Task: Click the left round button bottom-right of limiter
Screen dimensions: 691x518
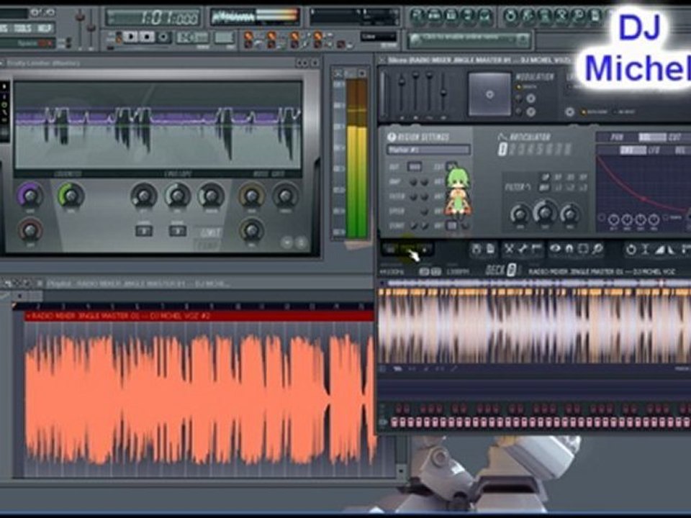Action: [x=287, y=242]
